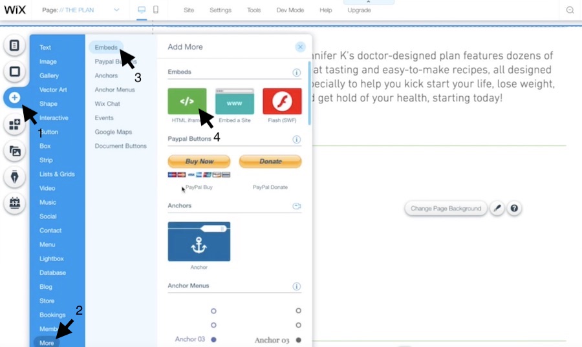The height and width of the screenshot is (347, 582).
Task: Select the Anchor Menus subcategory
Action: 114,90
